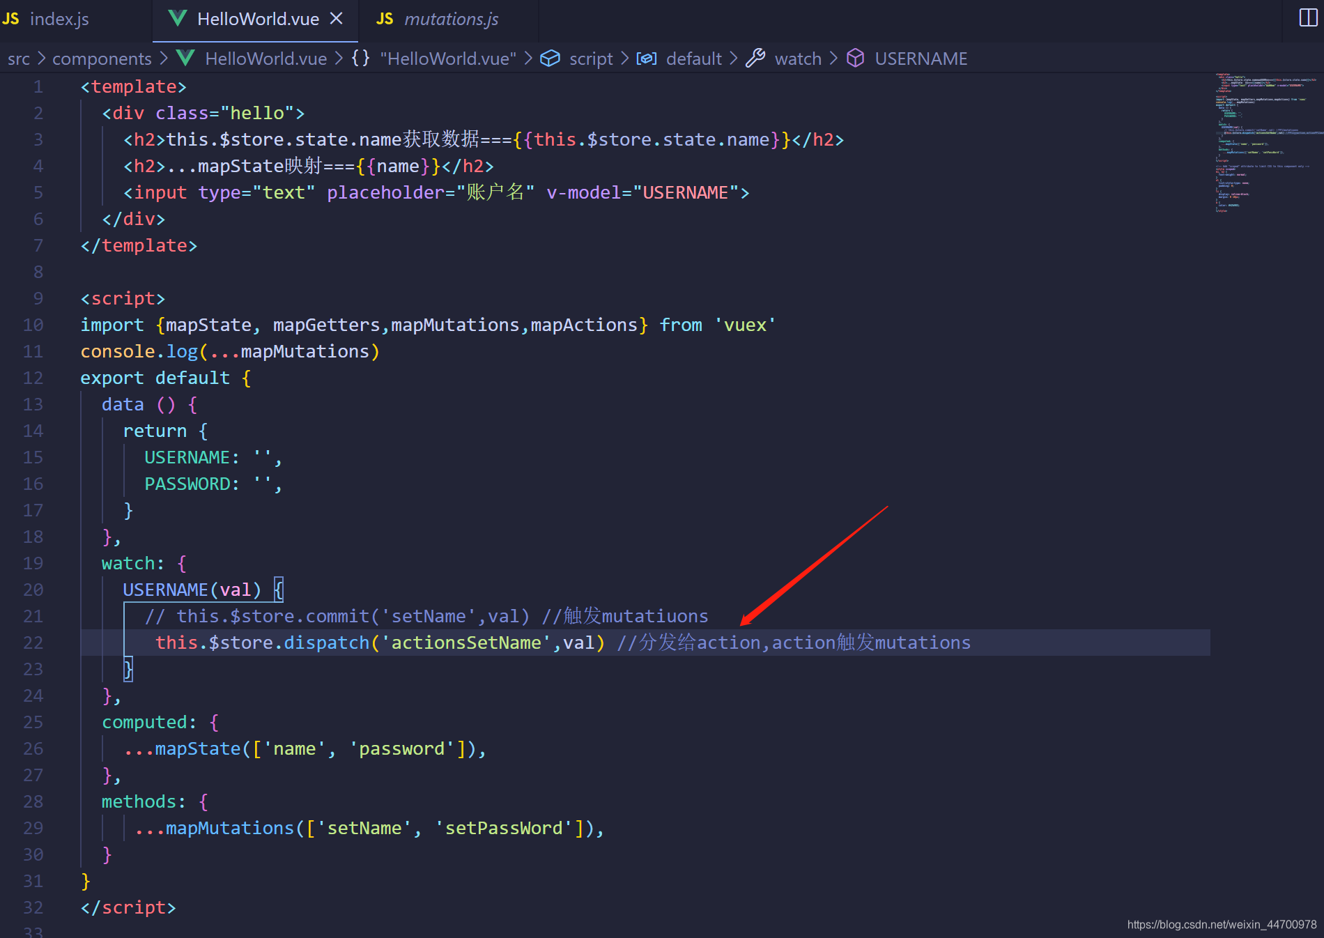1324x938 pixels.
Task: Click the mapState映射 h2 line
Action: coord(309,166)
